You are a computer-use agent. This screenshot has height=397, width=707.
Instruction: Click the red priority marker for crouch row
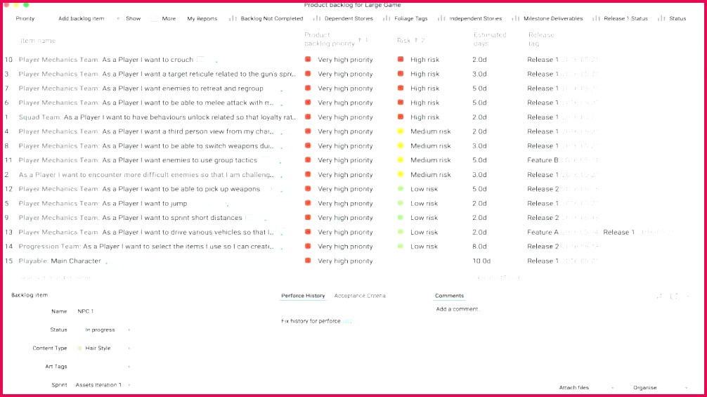pyautogui.click(x=308, y=59)
